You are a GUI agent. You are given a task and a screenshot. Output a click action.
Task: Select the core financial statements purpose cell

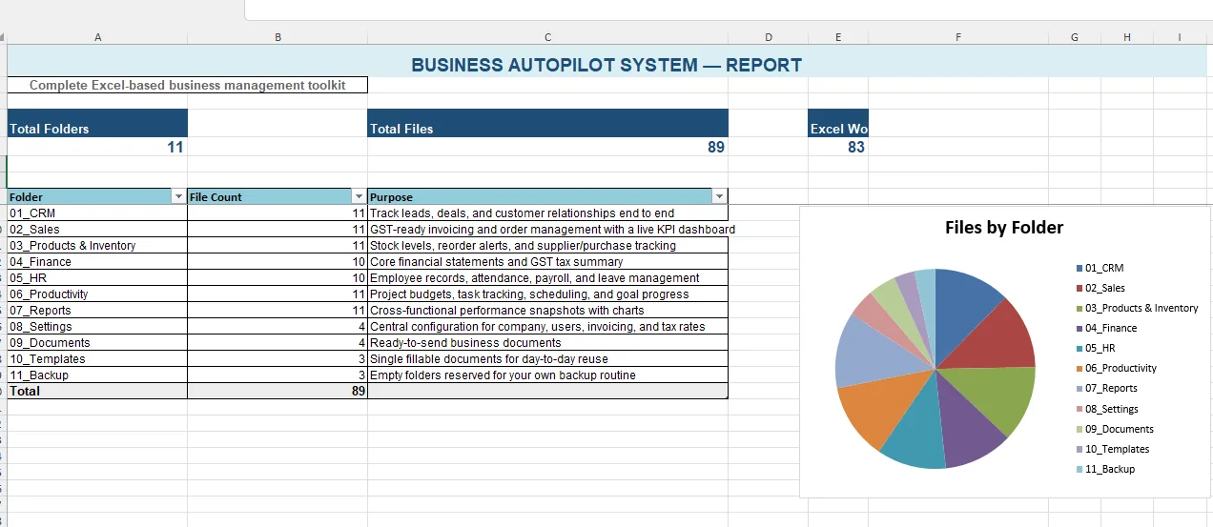tap(548, 262)
